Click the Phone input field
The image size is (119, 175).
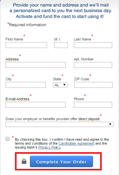(x=93, y=105)
